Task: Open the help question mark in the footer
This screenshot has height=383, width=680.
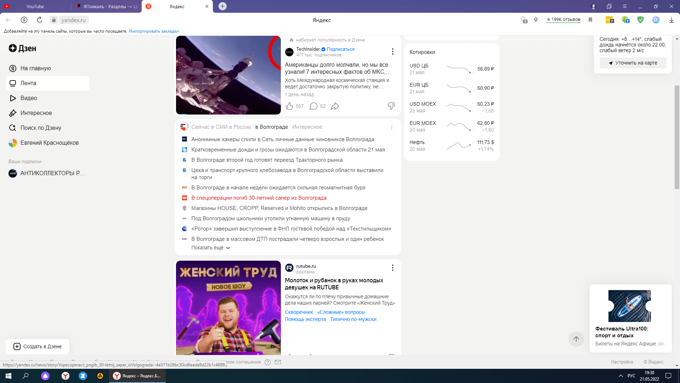Action: [x=268, y=362]
